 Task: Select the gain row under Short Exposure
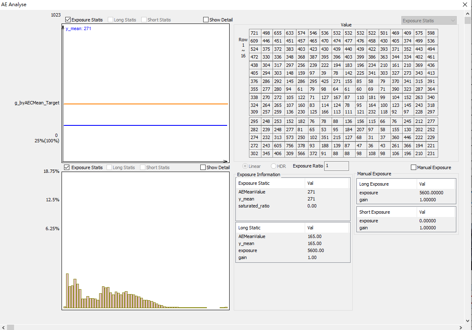point(363,228)
